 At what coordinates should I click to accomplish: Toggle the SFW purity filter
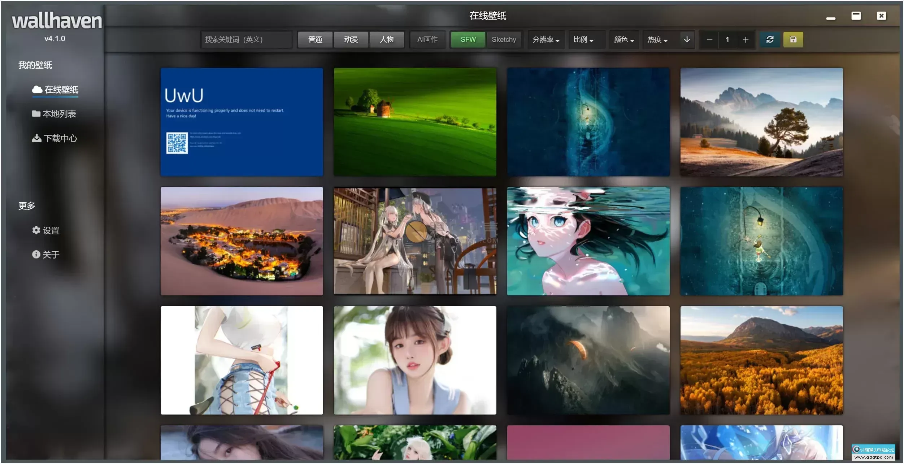(x=468, y=39)
